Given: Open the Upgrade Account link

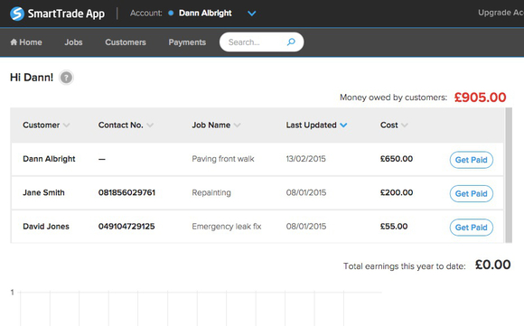Looking at the screenshot, I should (x=501, y=13).
